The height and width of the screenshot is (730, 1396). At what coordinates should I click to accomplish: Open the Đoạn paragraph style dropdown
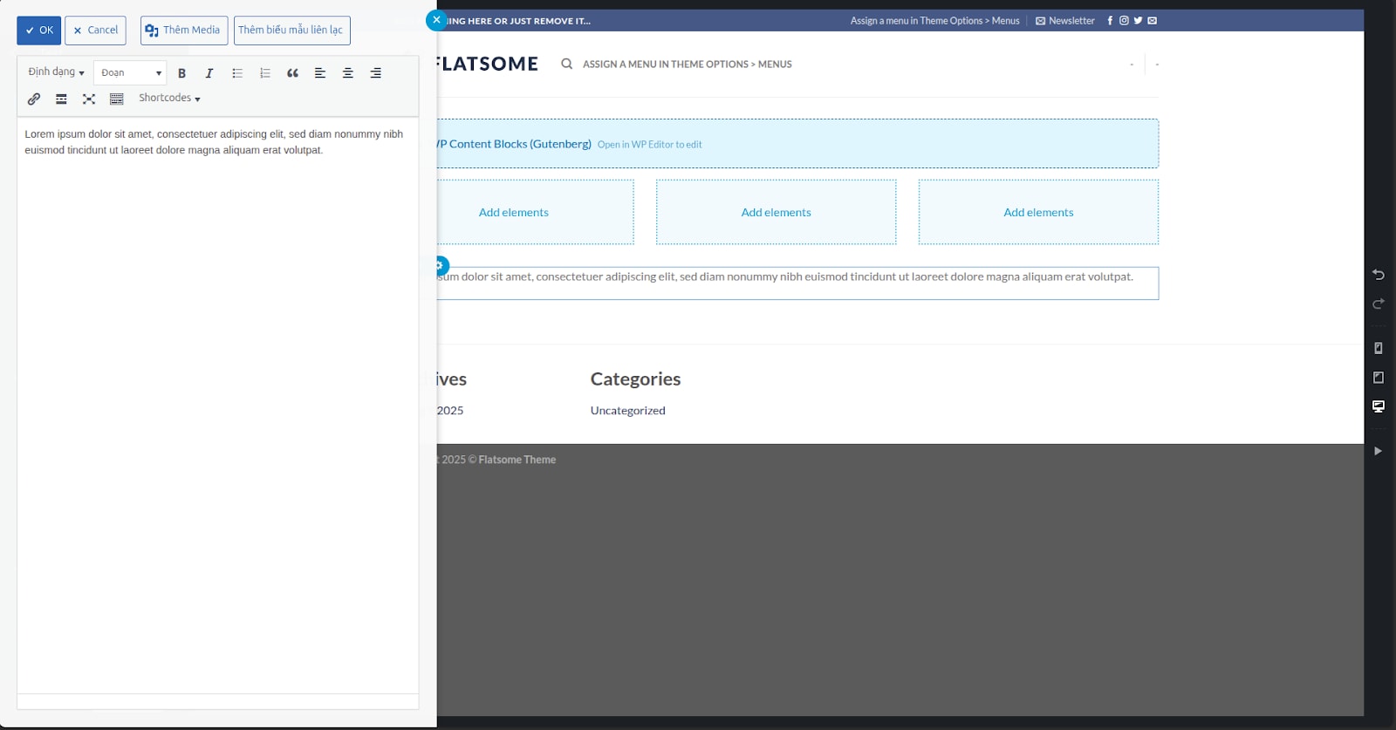click(x=130, y=73)
